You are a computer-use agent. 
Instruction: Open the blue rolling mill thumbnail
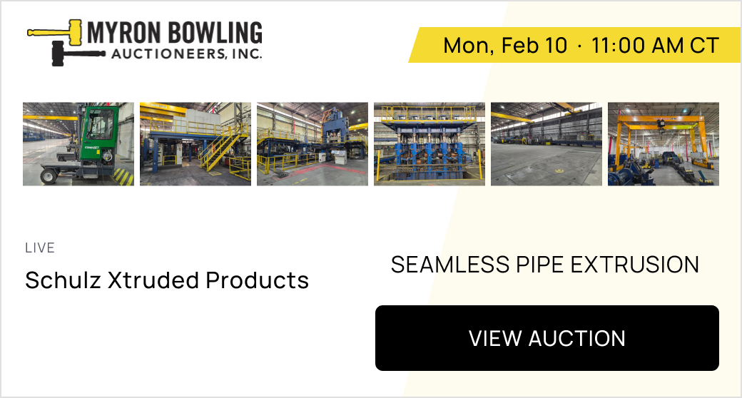430,144
